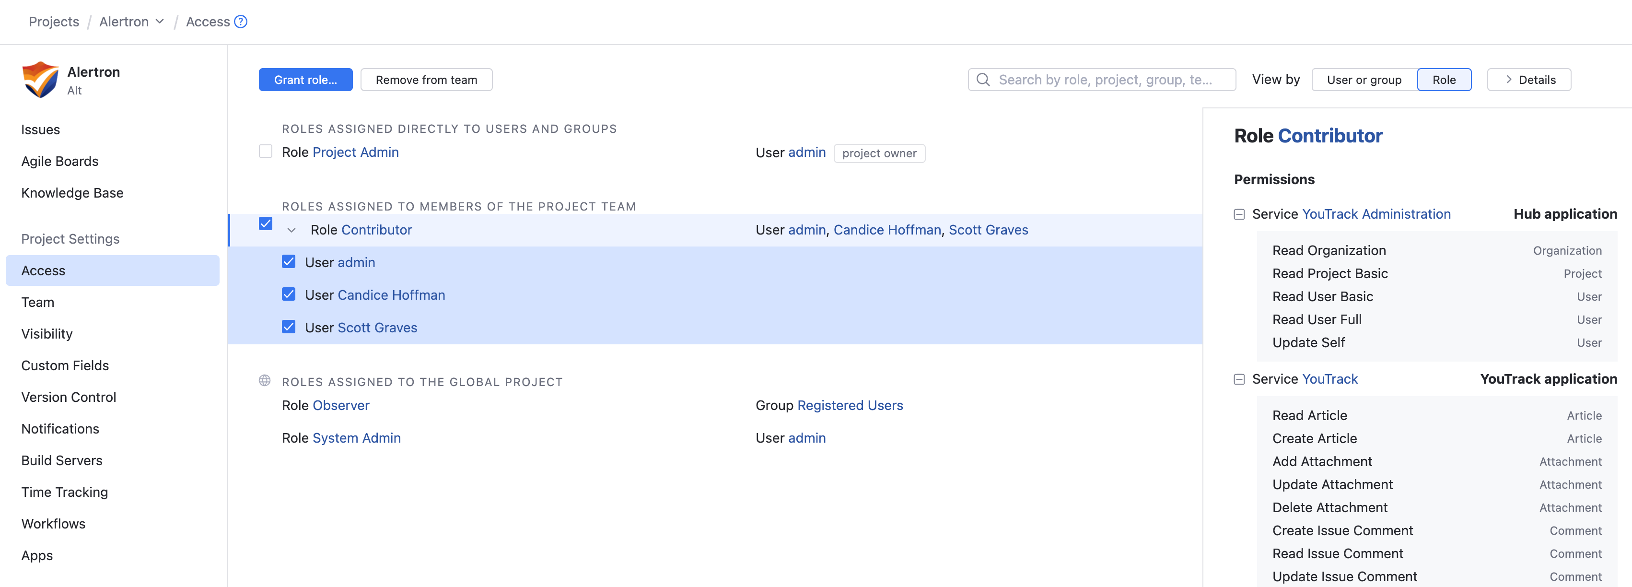Viewport: 1632px width, 587px height.
Task: Click the Details panel chevron icon
Action: (1508, 80)
